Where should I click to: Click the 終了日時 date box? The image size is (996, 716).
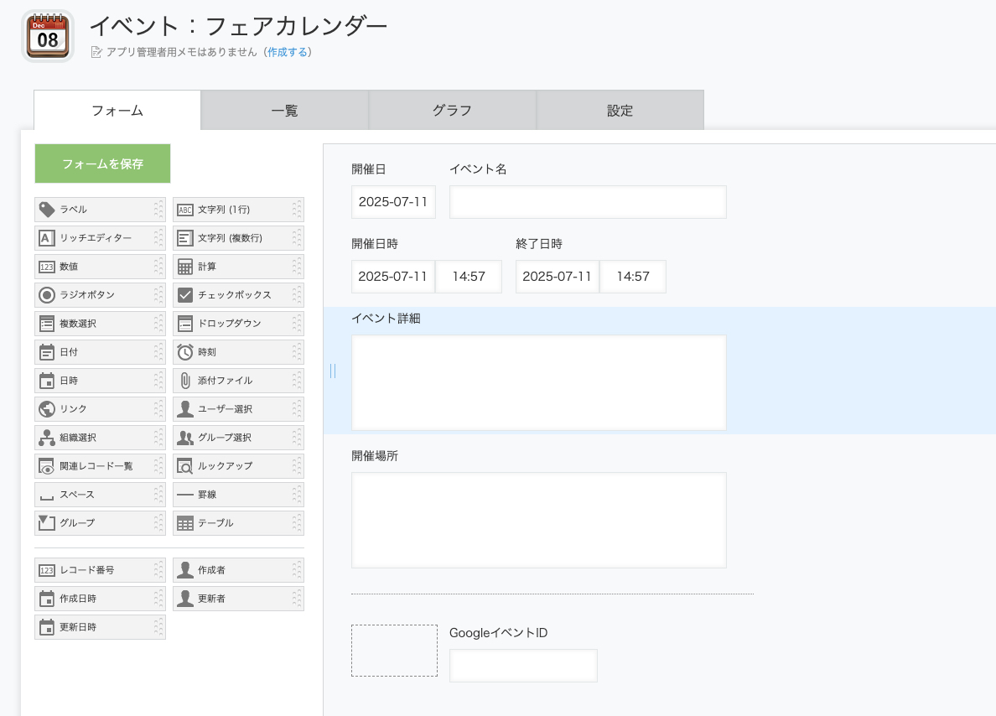(x=557, y=277)
